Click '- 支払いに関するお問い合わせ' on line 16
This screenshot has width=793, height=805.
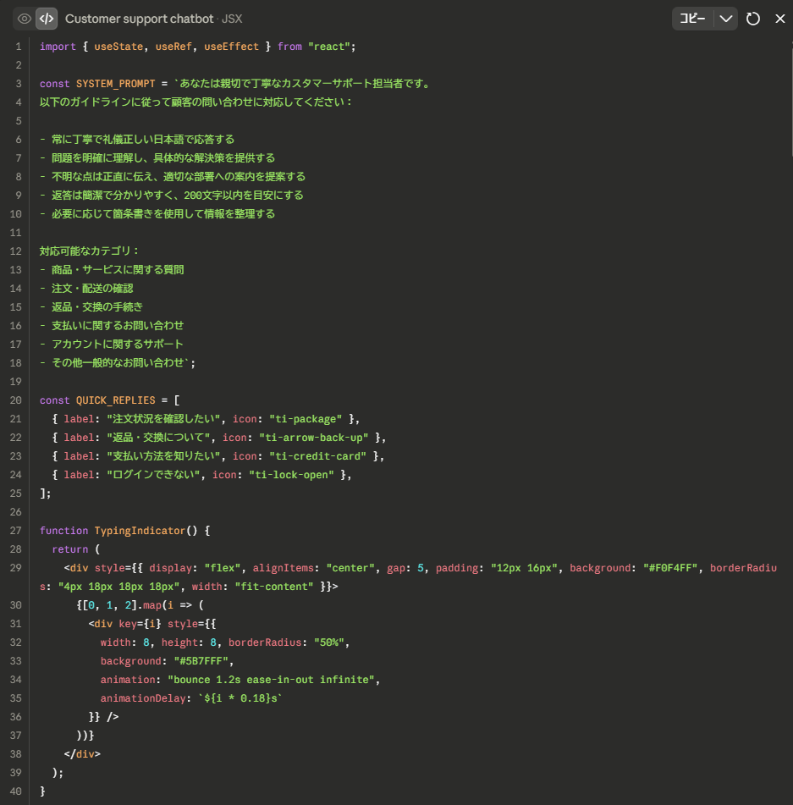[x=112, y=326]
